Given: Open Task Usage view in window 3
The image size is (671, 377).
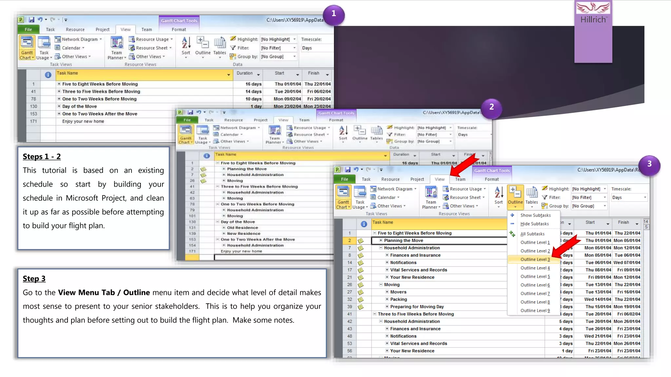Looking at the screenshot, I should (x=360, y=197).
